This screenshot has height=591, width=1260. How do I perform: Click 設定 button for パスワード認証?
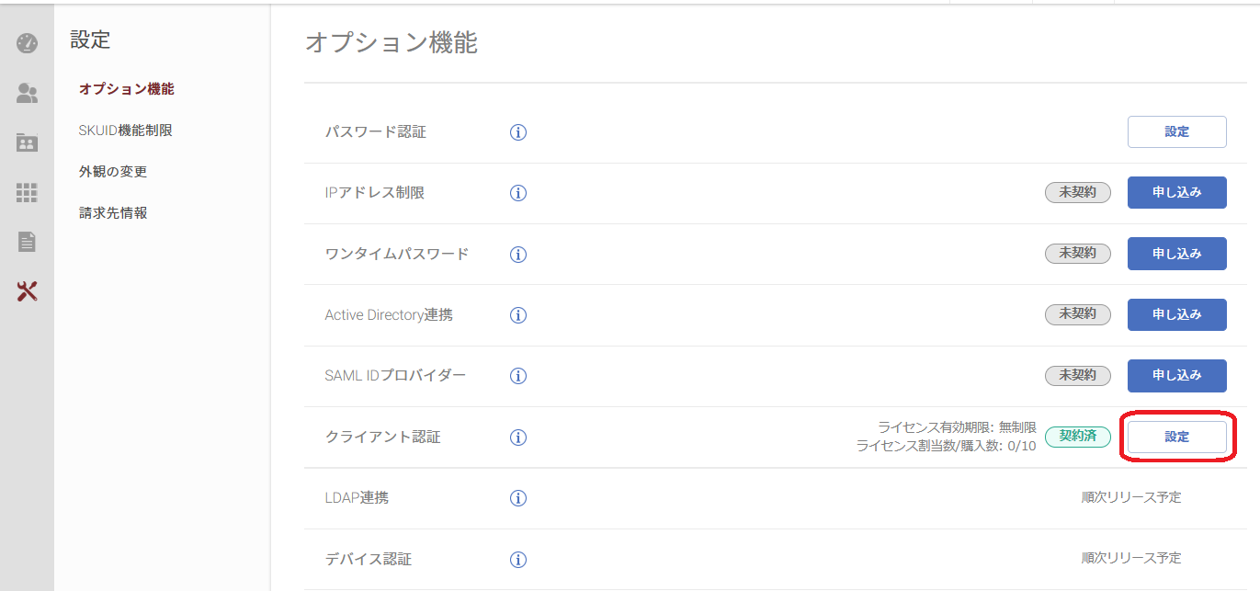click(x=1176, y=131)
